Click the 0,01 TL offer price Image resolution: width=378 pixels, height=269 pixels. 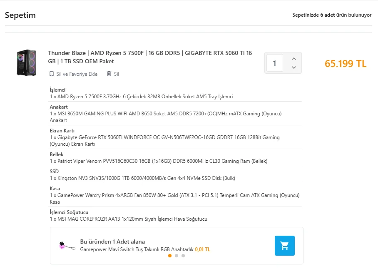(202, 249)
